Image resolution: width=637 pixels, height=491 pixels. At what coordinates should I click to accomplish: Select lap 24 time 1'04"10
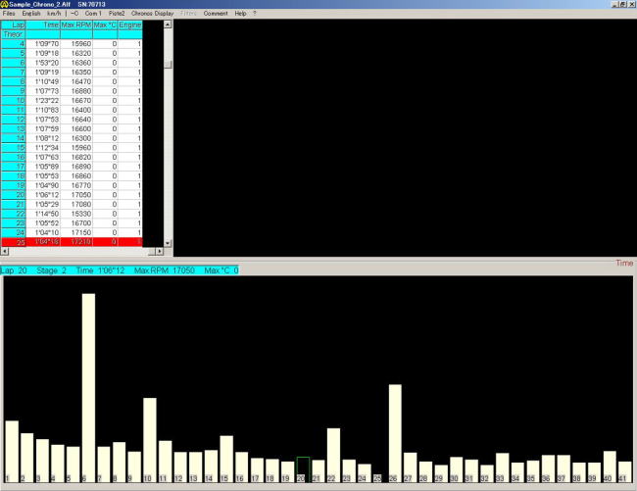43,232
